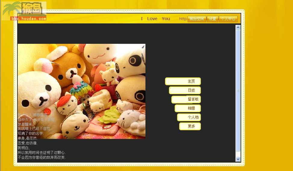Screen dimensions: 293x171
Task: Open the 装扮空间 button in header
Action: pos(197,19)
